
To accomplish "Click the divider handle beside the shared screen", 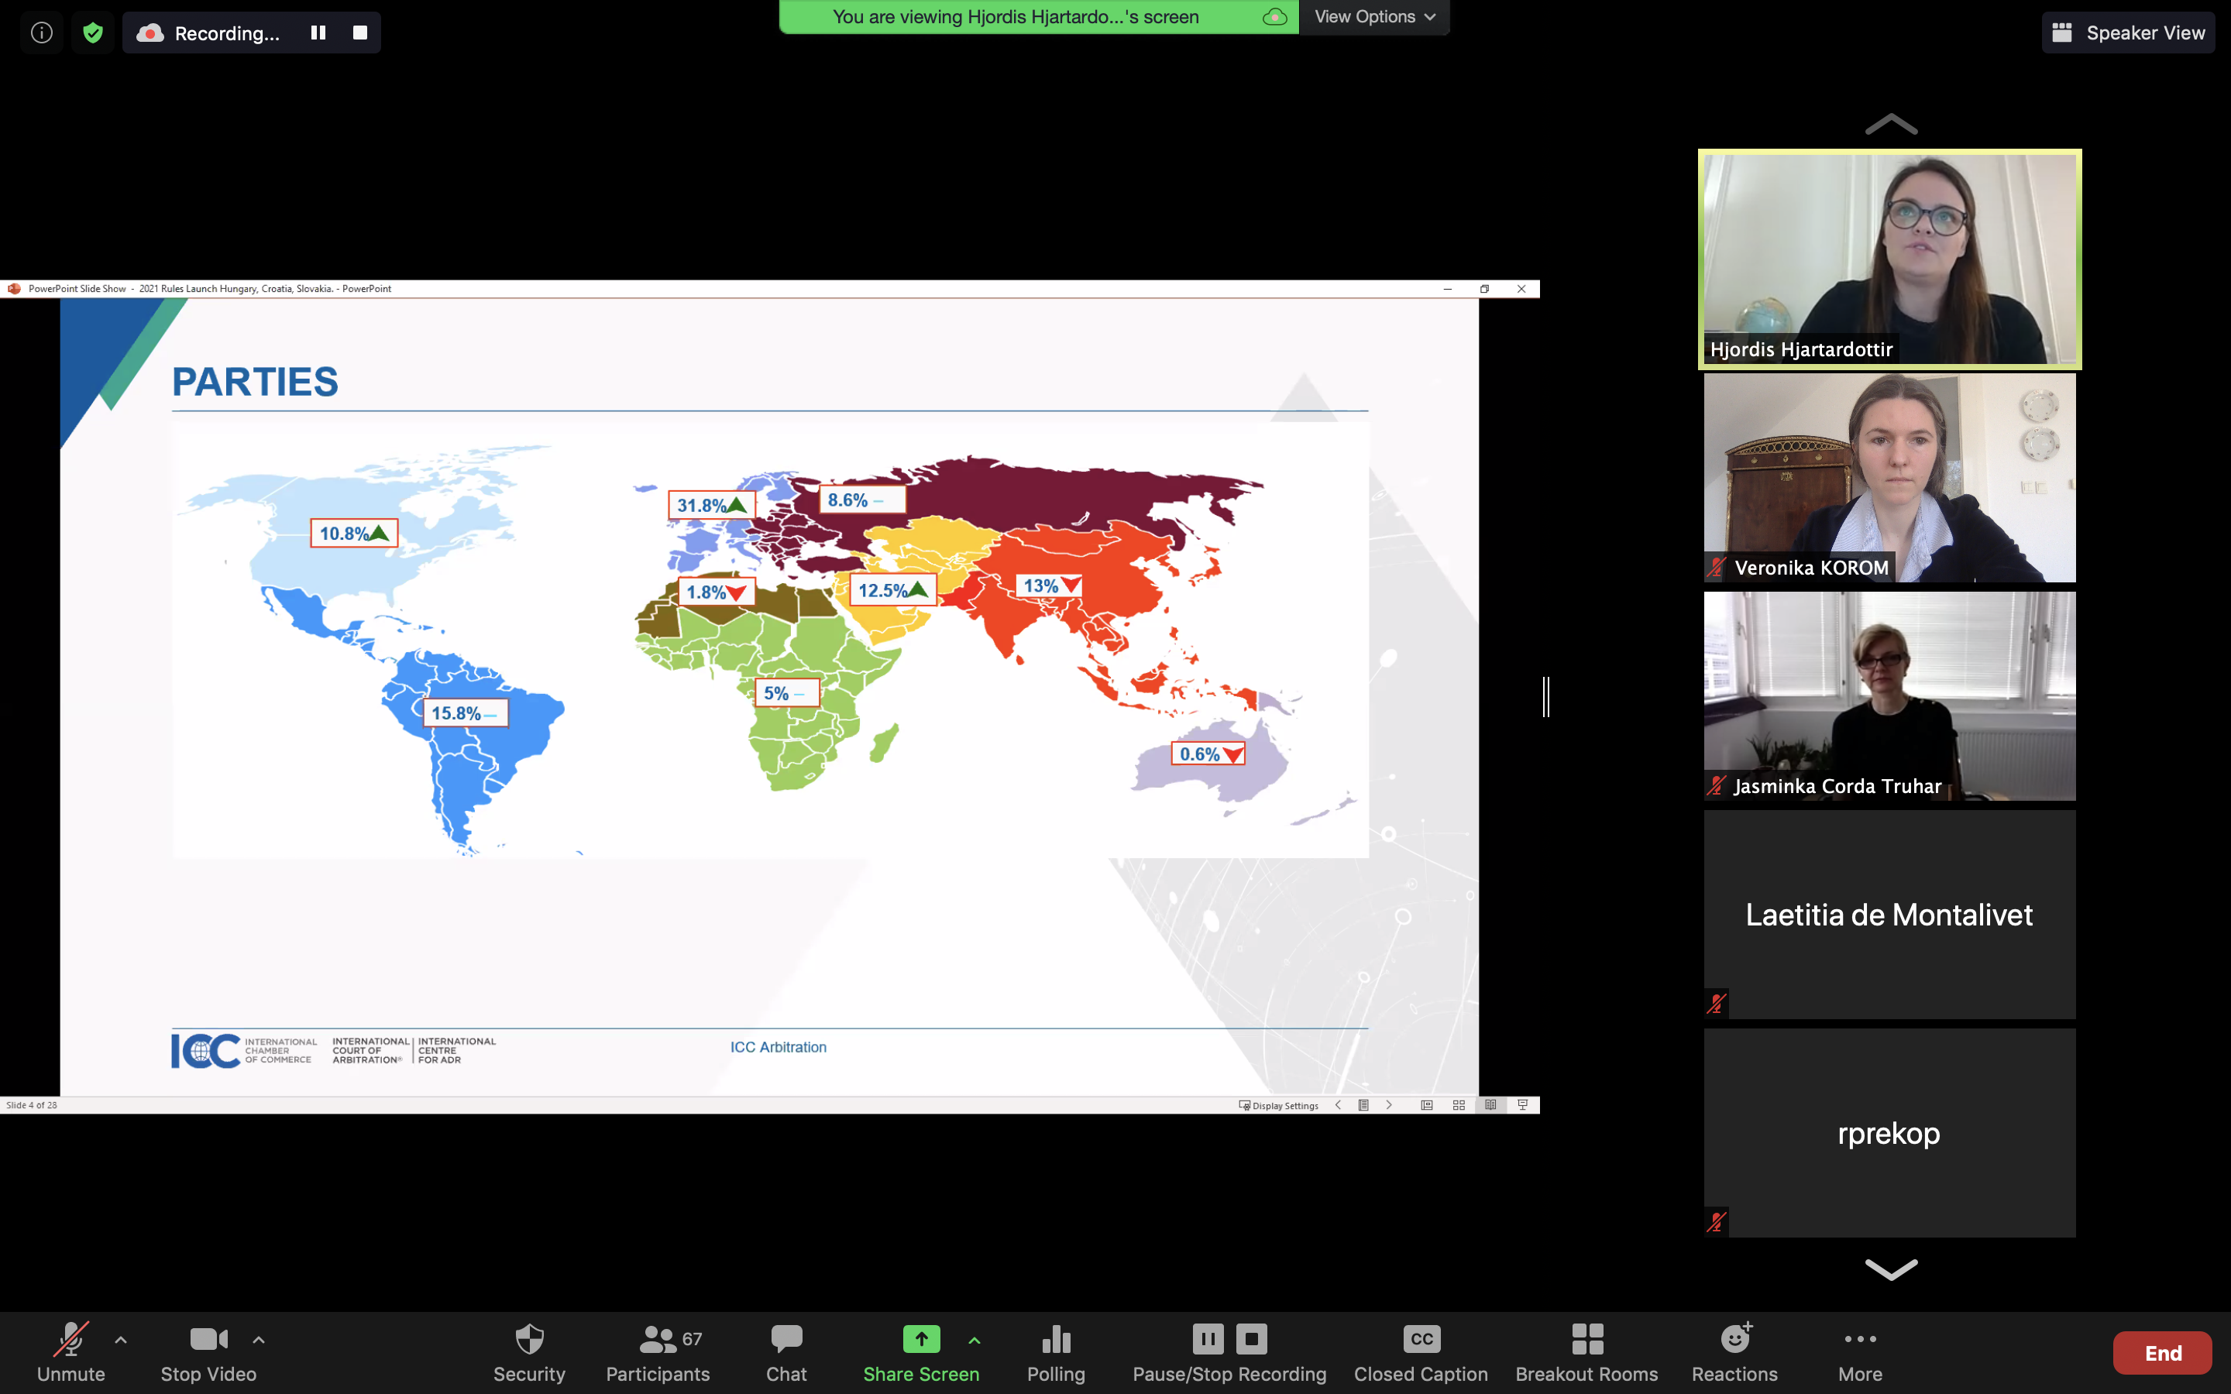I will point(1546,696).
